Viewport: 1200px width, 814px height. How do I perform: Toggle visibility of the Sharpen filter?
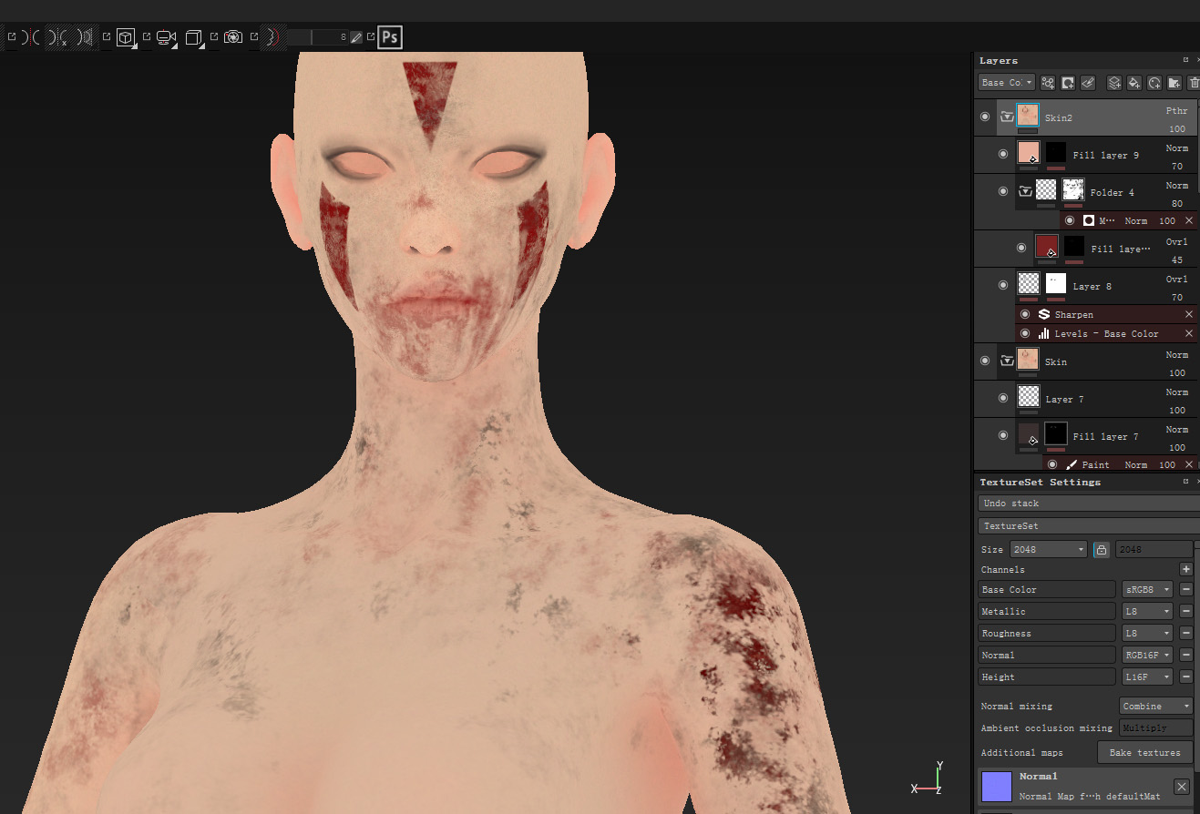pyautogui.click(x=1025, y=314)
